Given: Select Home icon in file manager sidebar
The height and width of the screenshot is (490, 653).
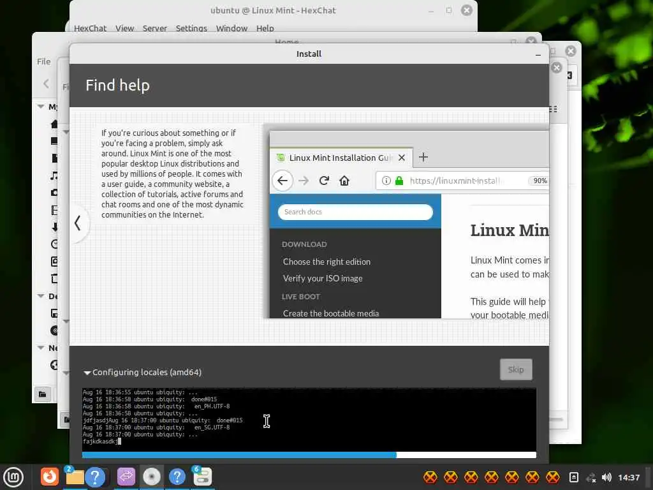Looking at the screenshot, I should point(54,124).
